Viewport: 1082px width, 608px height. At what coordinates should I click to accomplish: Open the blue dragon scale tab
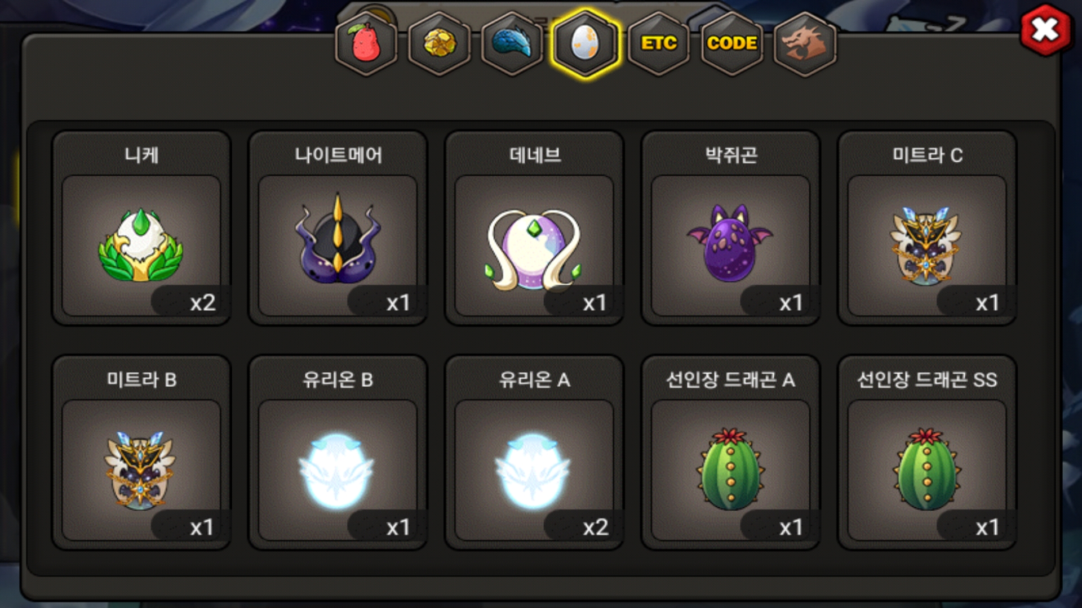click(512, 43)
